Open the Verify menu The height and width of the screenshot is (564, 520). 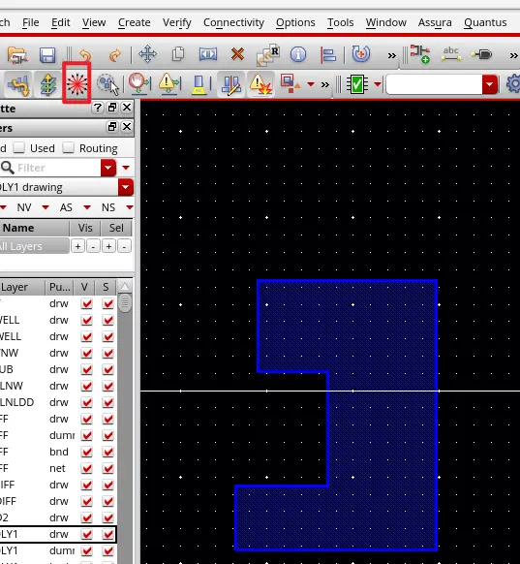click(x=177, y=22)
